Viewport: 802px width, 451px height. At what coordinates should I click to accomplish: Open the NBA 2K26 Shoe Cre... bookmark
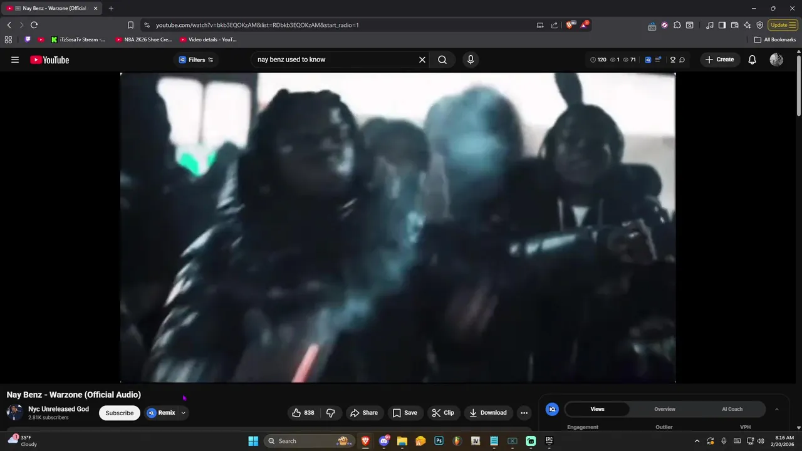coord(143,39)
